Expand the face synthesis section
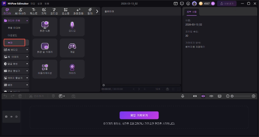Screen dimensions: 259x137 pyautogui.click(x=16, y=64)
